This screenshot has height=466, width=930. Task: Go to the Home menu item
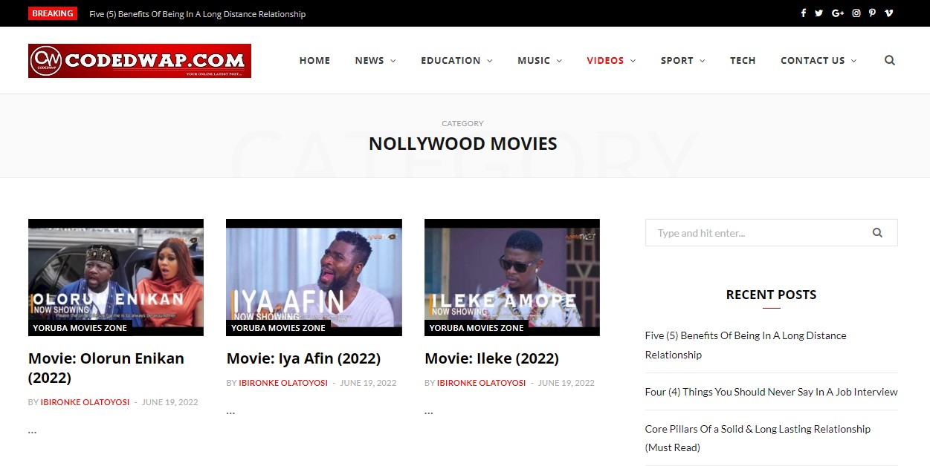point(314,61)
